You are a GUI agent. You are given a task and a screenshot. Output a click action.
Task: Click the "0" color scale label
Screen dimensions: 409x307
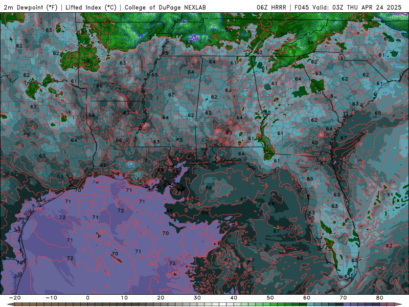87,298
